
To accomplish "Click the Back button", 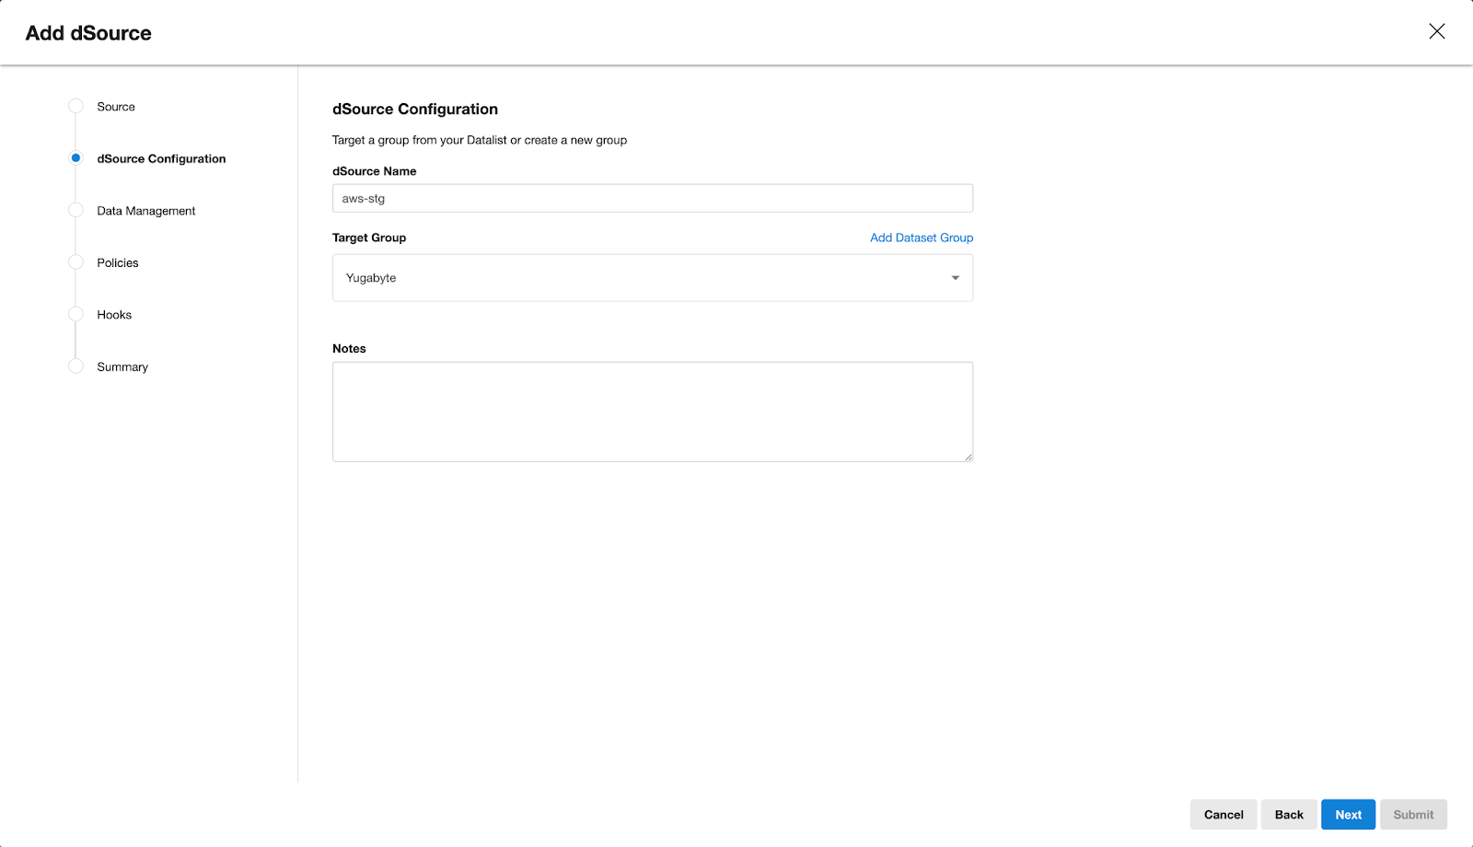I will point(1288,815).
